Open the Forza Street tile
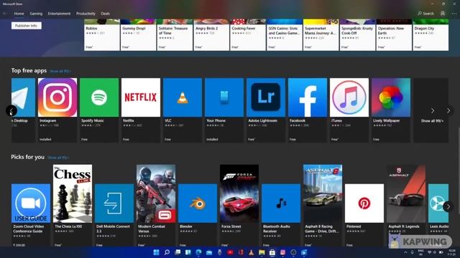This screenshot has width=460, height=258. pyautogui.click(x=239, y=206)
